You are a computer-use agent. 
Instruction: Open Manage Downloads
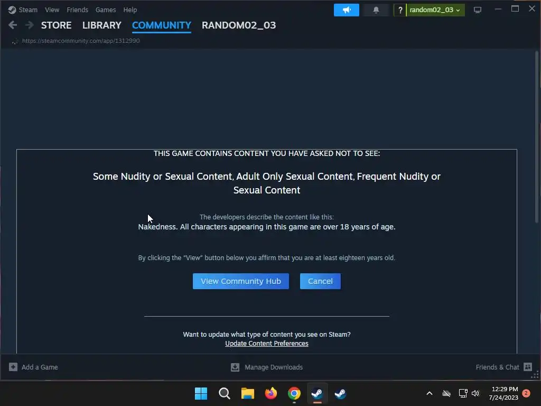274,367
